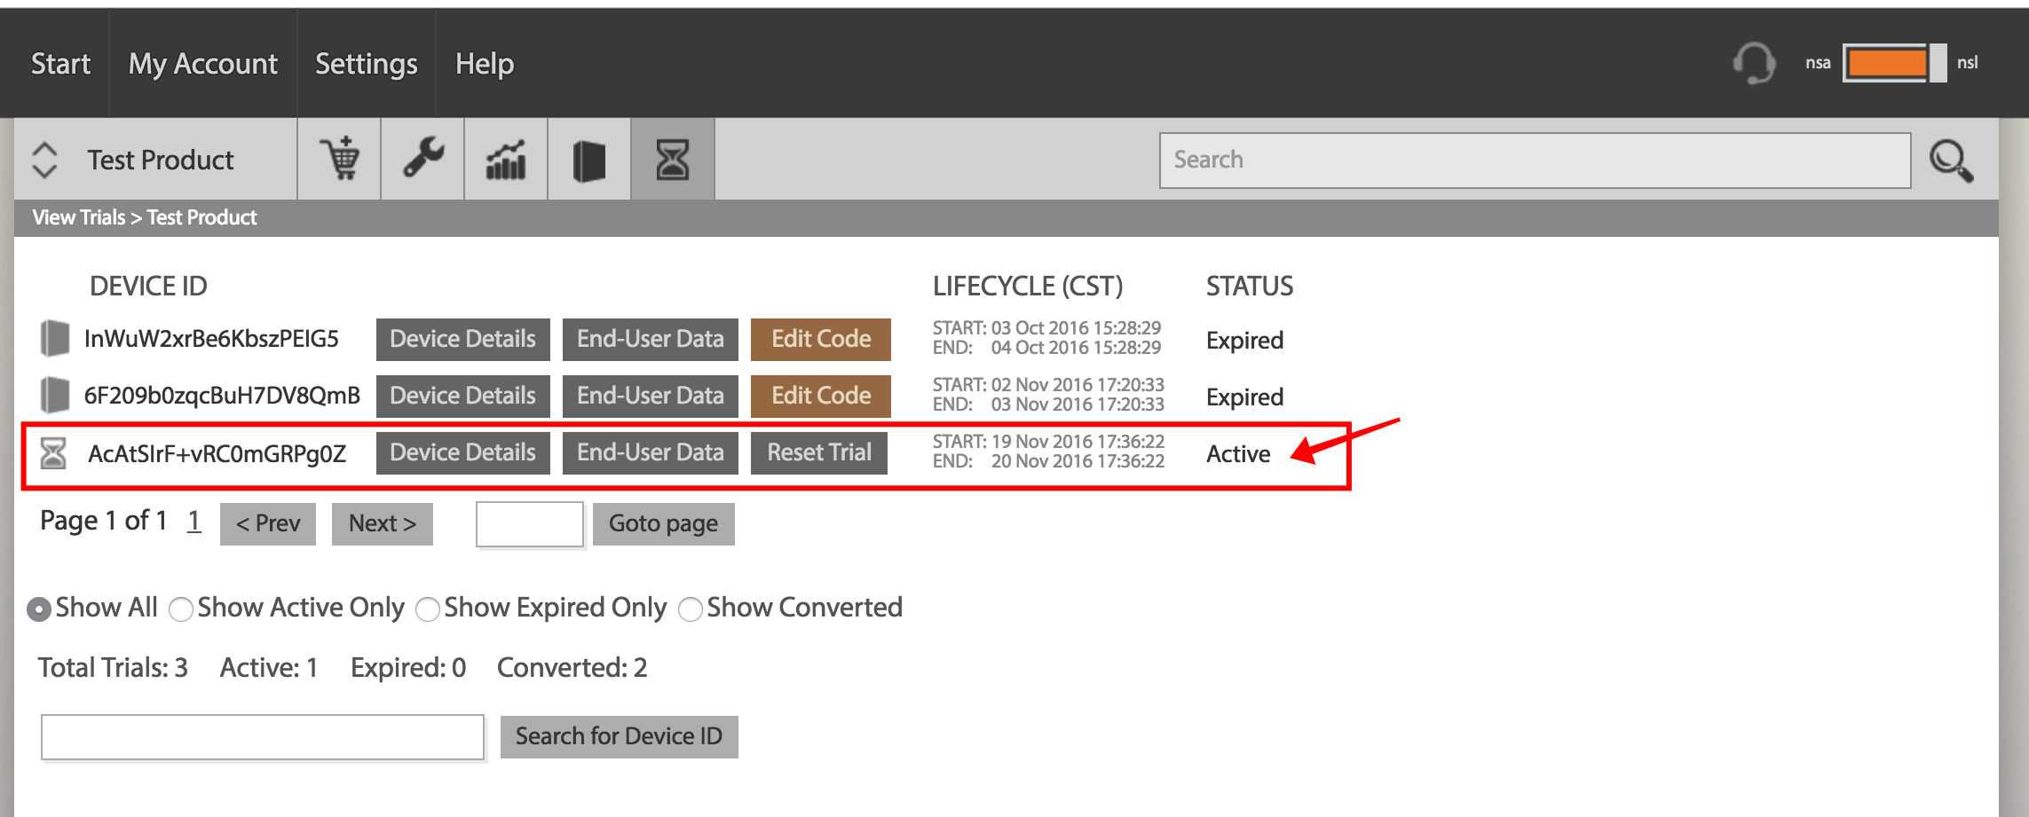Click Expired status of InWuW2xrBe6KbszPEIG5 row
Image resolution: width=2029 pixels, height=817 pixels.
pos(1245,341)
